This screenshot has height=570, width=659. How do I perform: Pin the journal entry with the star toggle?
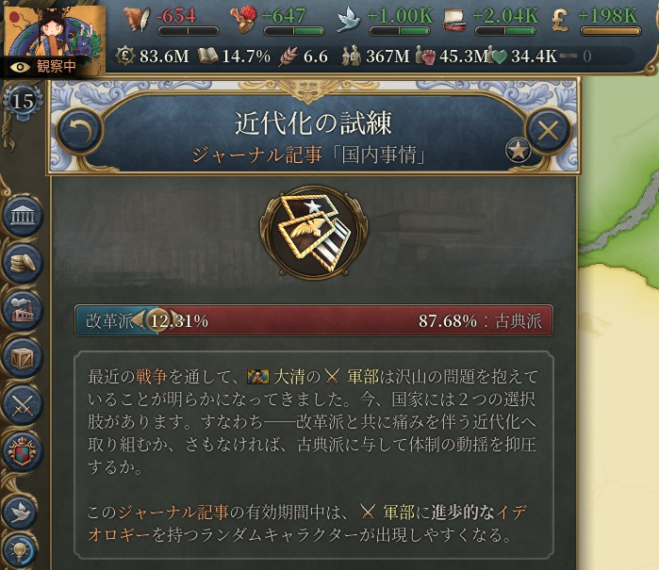(518, 150)
